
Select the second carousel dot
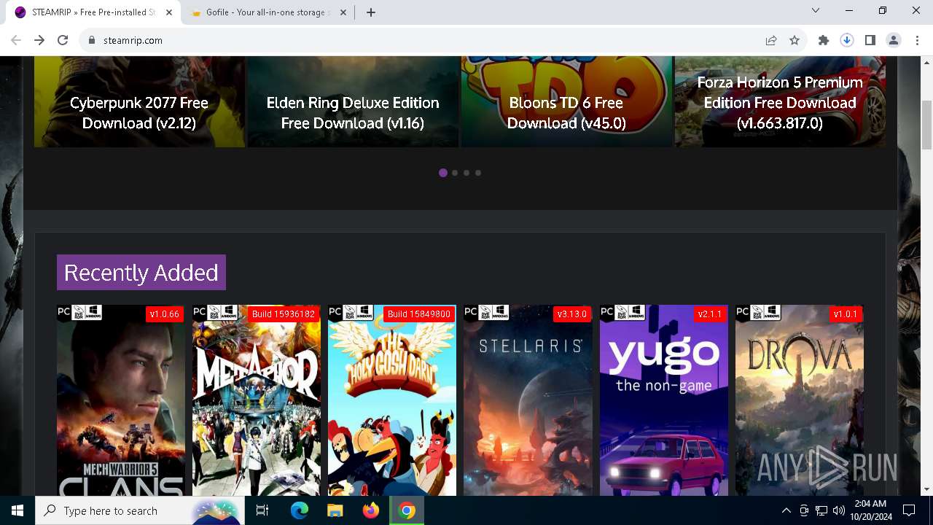coord(455,173)
